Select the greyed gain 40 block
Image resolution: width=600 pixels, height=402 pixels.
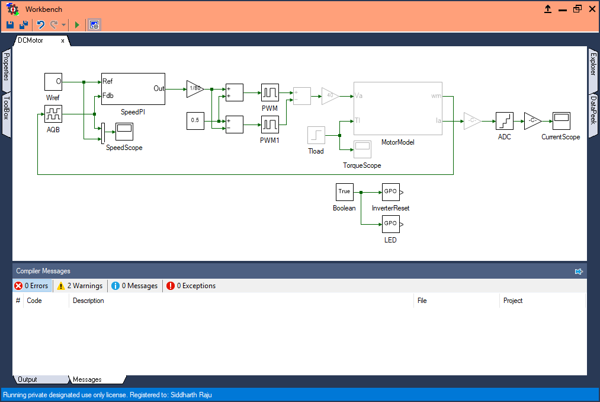pos(331,96)
